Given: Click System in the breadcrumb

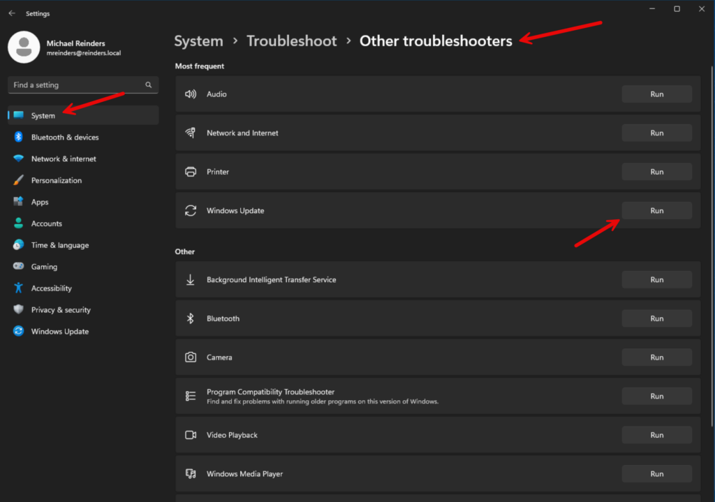Looking at the screenshot, I should pyautogui.click(x=199, y=41).
